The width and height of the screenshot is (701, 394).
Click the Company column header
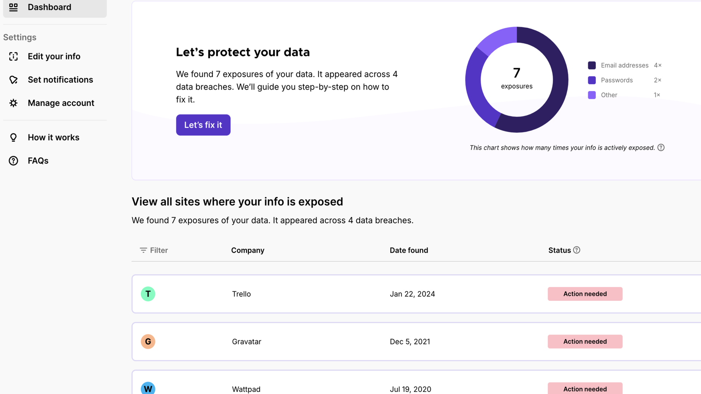tap(248, 250)
